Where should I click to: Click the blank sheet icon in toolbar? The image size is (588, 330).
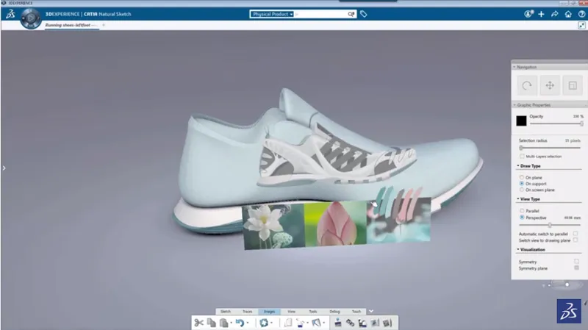pos(288,323)
